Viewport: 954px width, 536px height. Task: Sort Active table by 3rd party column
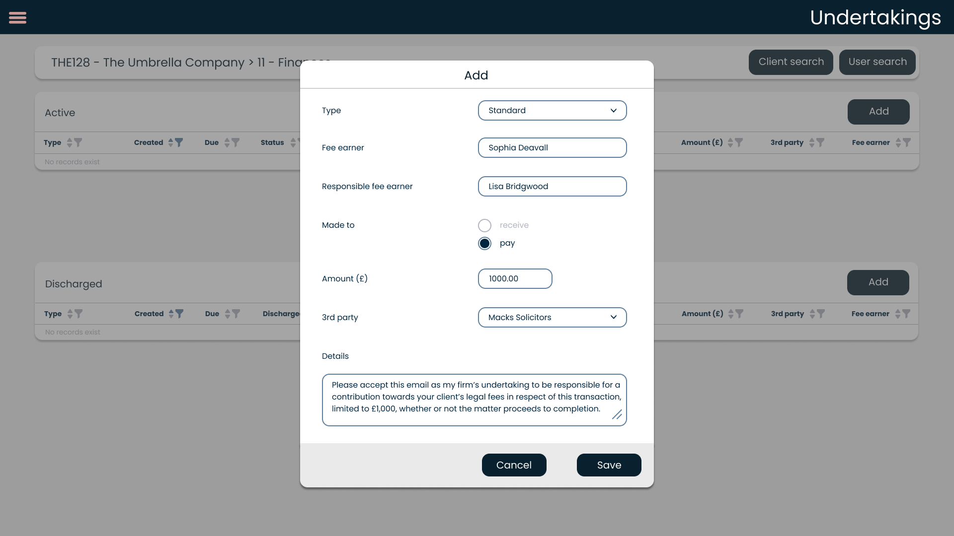tap(812, 142)
